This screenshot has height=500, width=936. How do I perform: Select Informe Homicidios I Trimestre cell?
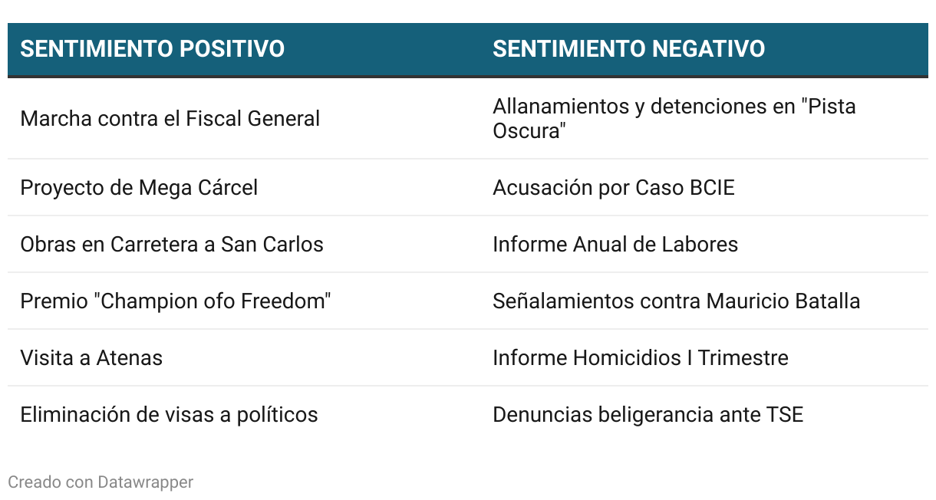coord(641,358)
